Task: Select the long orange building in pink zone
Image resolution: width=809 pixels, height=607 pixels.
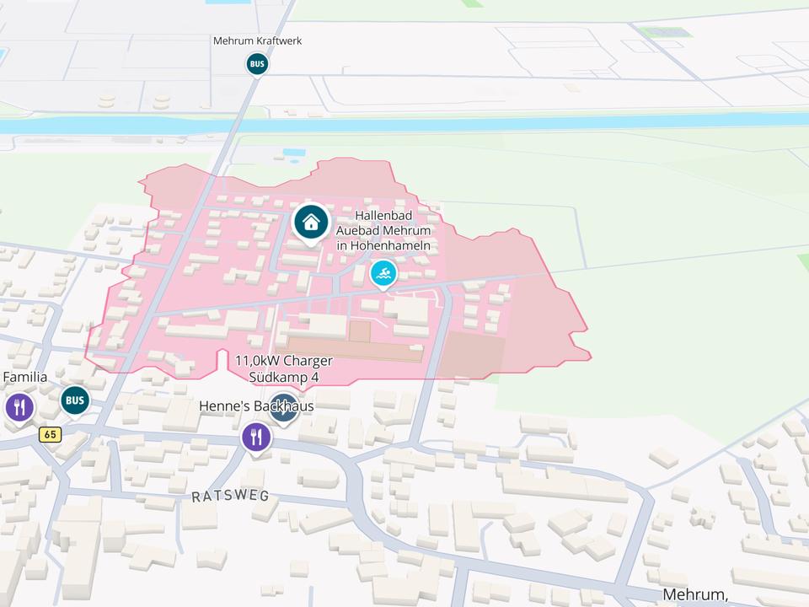Action: (355, 350)
